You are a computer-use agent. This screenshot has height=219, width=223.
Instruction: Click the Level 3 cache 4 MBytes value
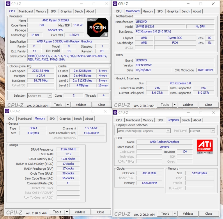[82, 85]
